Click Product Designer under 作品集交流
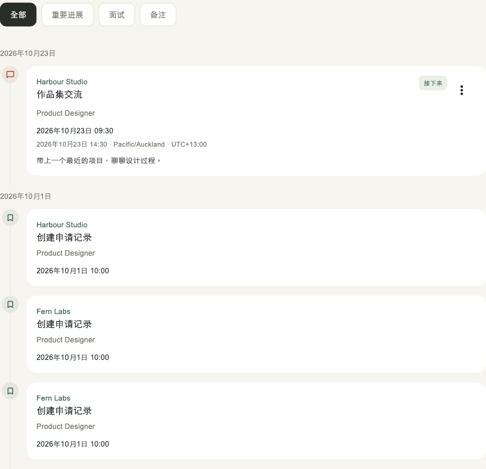Image resolution: width=486 pixels, height=469 pixels. point(65,113)
